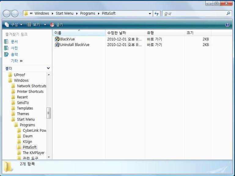This screenshot has height=176, width=235.
Task: Open dropdown arrow next to 보기
Action: [45, 25]
